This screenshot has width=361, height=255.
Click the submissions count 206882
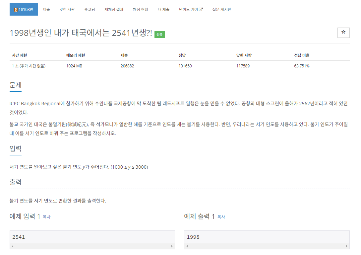tap(127, 66)
